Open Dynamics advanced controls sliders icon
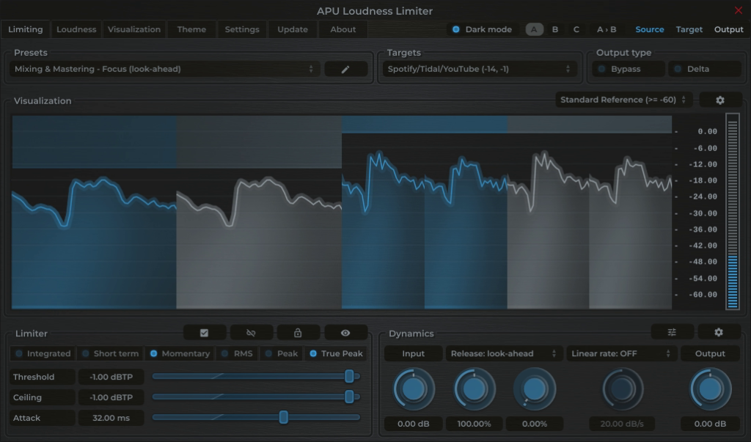 tap(671, 332)
